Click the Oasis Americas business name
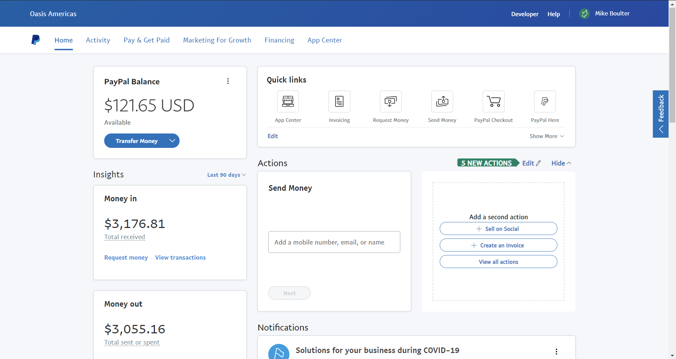The image size is (676, 359). [53, 14]
